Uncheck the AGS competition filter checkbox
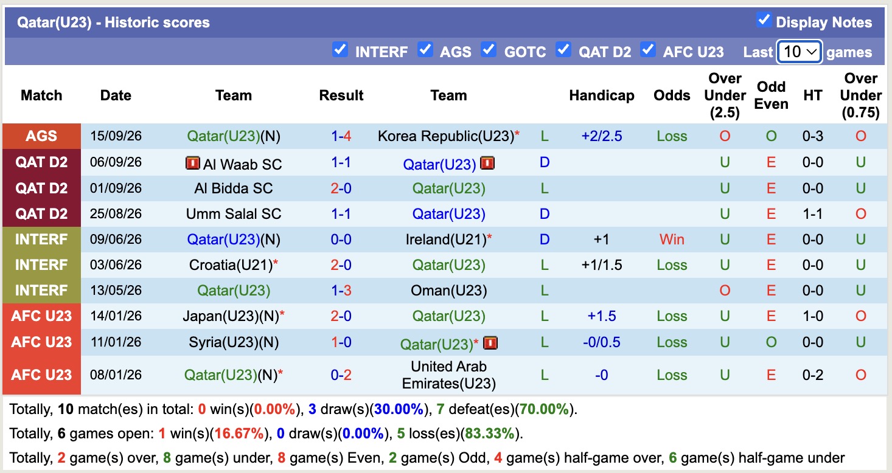This screenshot has width=892, height=473. [425, 50]
